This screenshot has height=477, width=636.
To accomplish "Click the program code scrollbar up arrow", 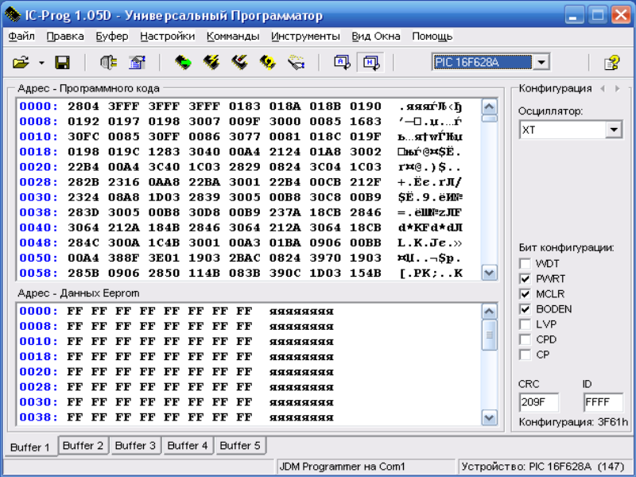I will [489, 107].
